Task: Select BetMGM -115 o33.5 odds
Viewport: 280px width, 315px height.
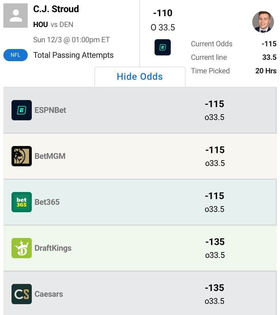Action: [215, 156]
